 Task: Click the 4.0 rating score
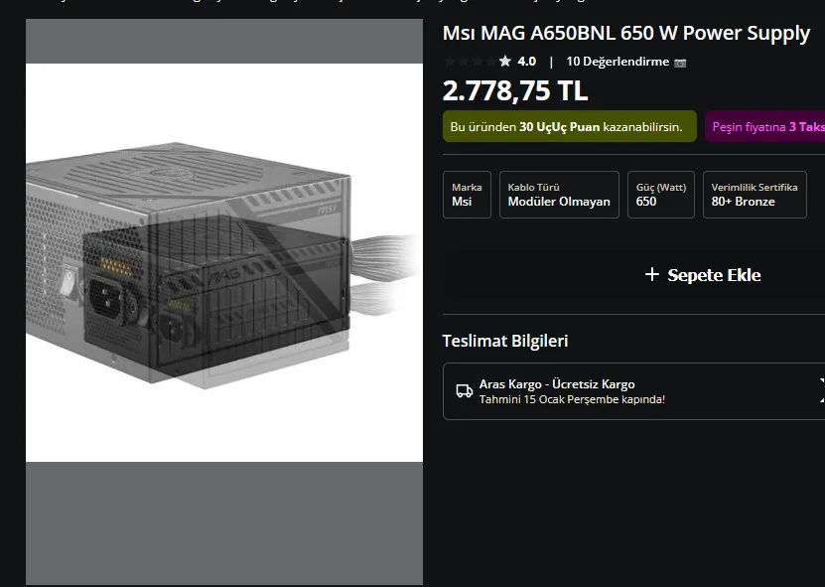click(x=527, y=62)
